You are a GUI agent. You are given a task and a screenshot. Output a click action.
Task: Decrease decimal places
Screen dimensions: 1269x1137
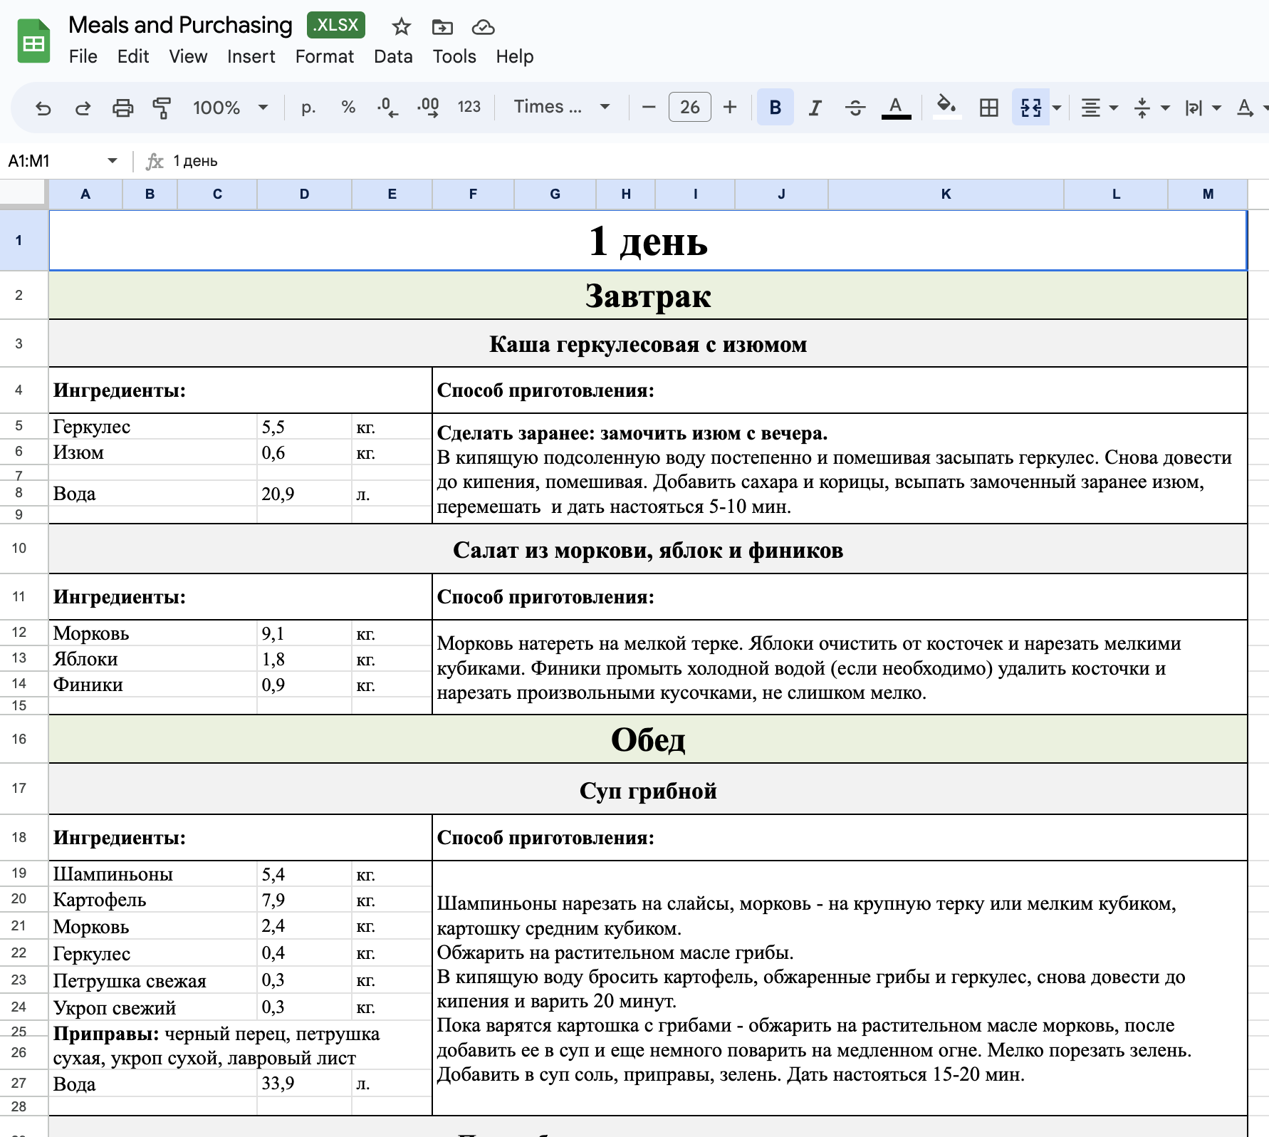pos(387,107)
